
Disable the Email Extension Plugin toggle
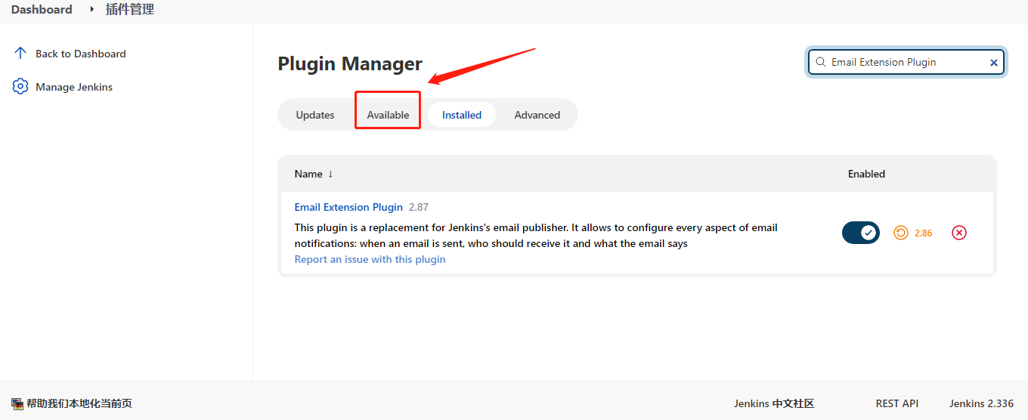(x=860, y=233)
